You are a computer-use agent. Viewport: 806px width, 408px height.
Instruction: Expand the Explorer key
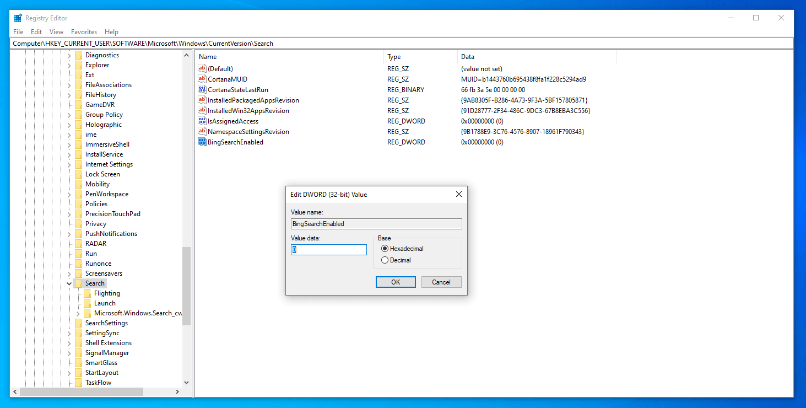(x=69, y=65)
